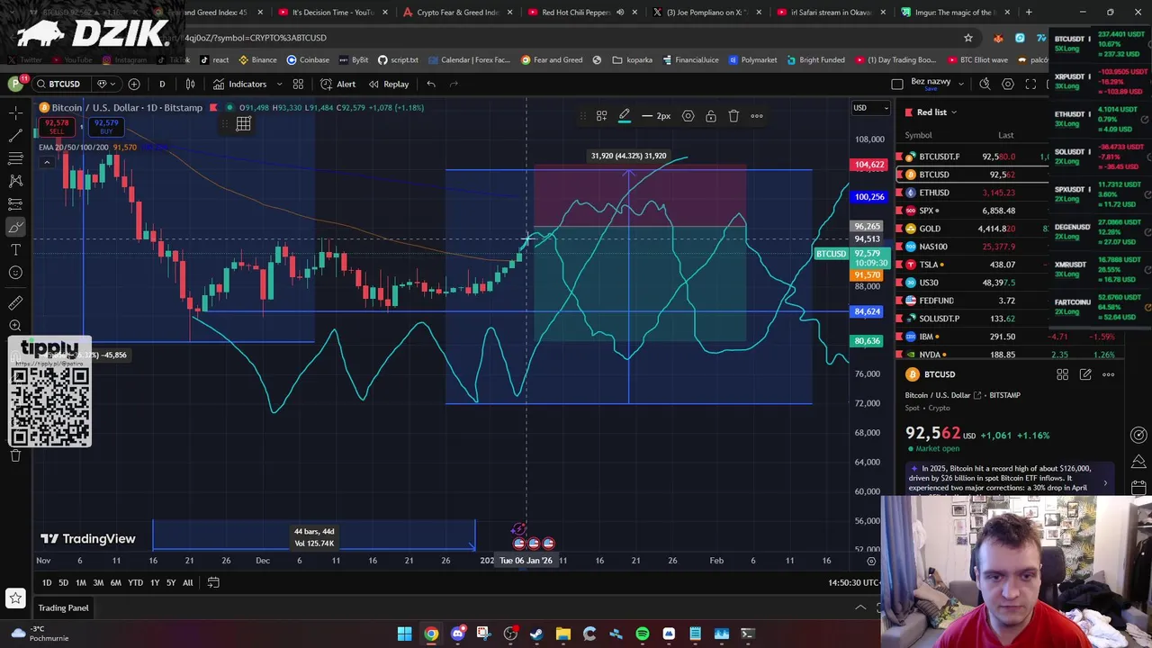Lock the selected drawing
Viewport: 1152px width, 648px height.
710,116
